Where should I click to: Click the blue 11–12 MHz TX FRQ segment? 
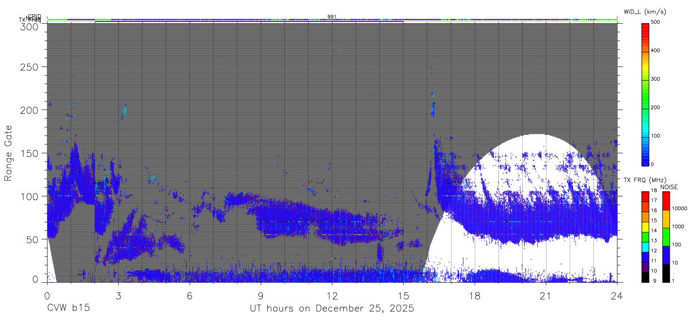click(645, 257)
